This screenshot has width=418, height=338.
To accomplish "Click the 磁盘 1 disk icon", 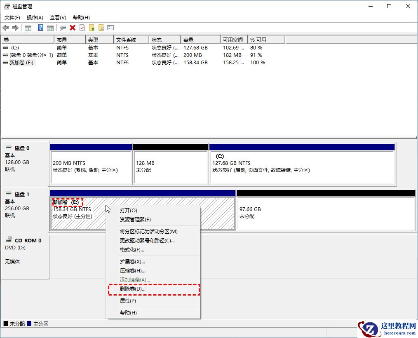I will click(8, 194).
